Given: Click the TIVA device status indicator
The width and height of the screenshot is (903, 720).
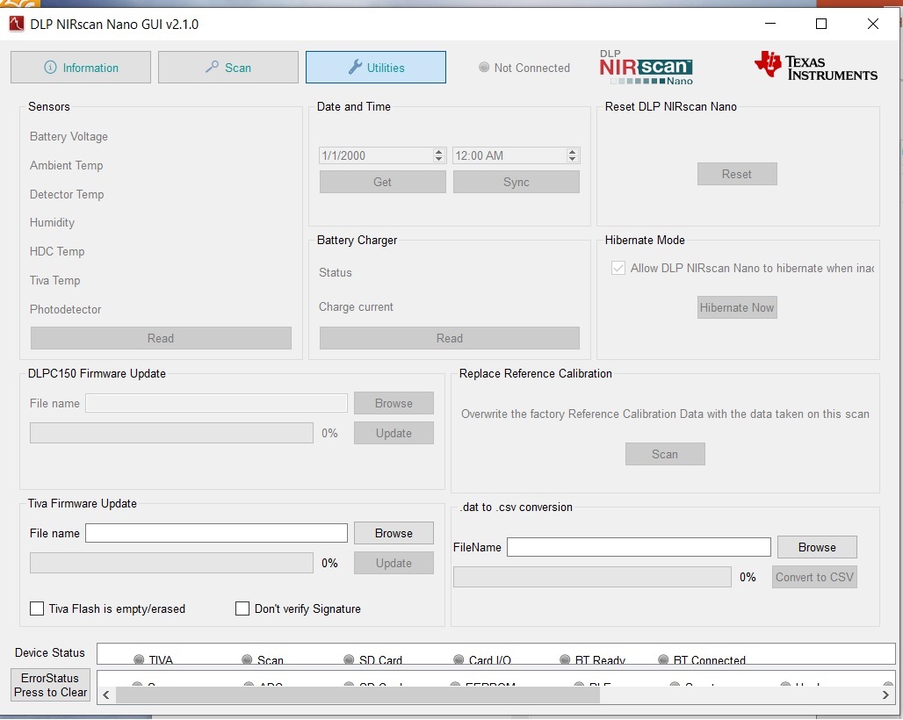Looking at the screenshot, I should 153,659.
